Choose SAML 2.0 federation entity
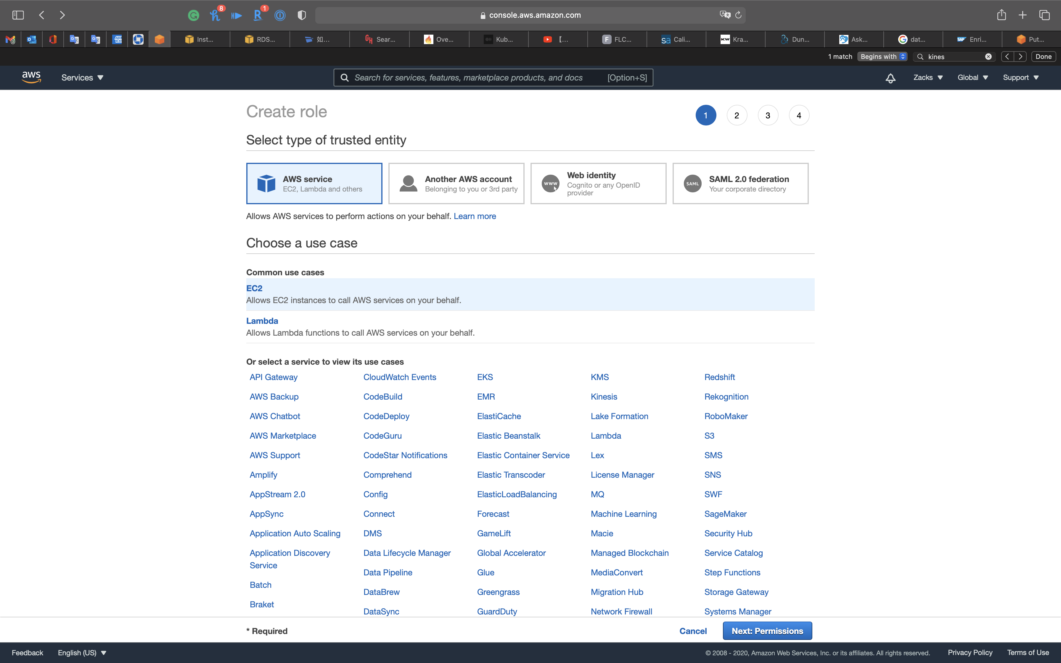Image resolution: width=1061 pixels, height=663 pixels. tap(740, 183)
